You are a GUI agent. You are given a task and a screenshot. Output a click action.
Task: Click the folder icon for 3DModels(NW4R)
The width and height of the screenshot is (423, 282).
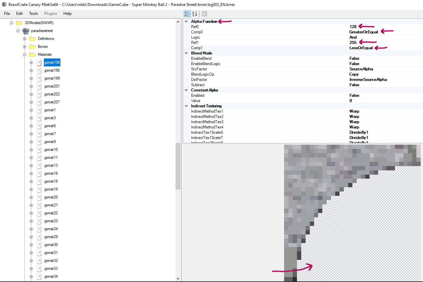tap(19, 23)
